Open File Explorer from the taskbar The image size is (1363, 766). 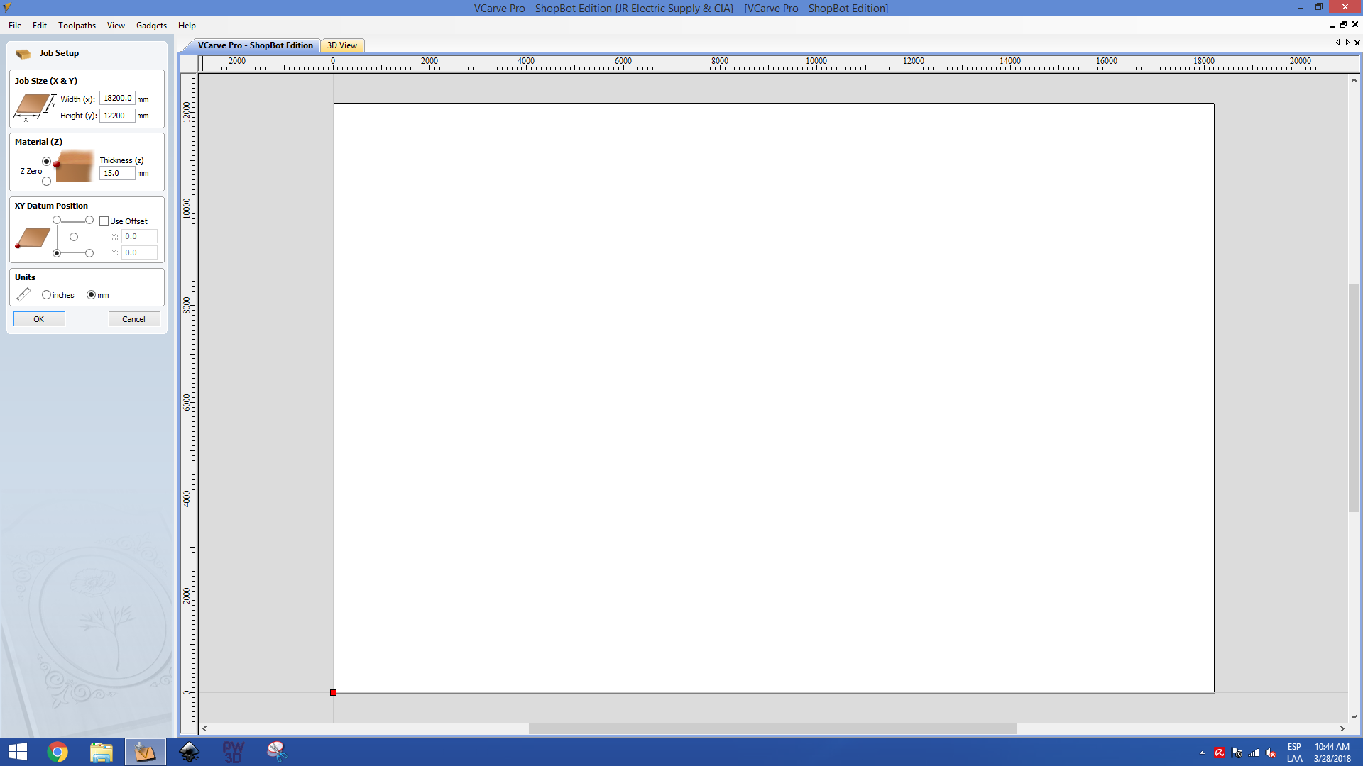click(x=102, y=752)
